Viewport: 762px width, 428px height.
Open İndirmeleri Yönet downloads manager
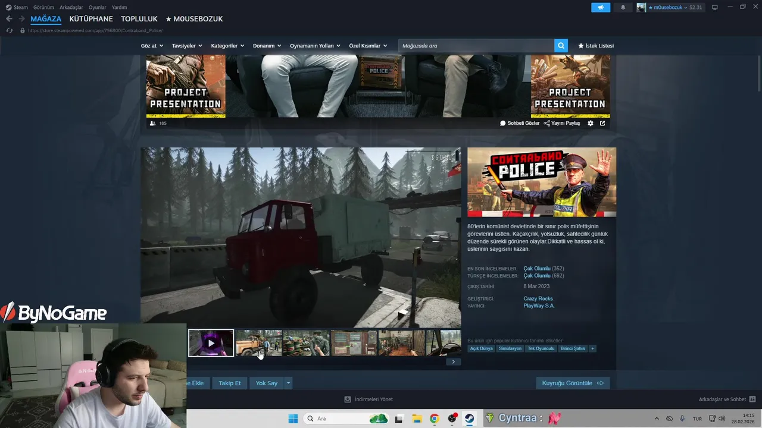tap(368, 399)
